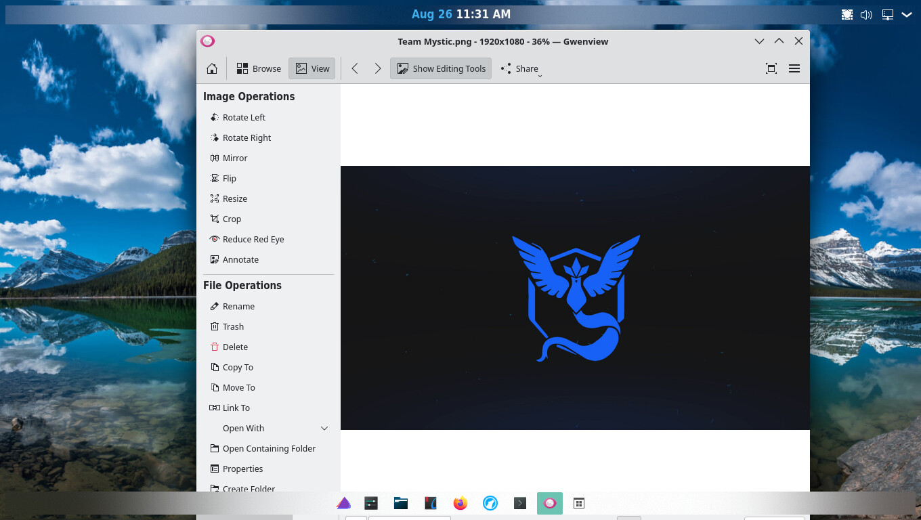Screen dimensions: 921x520
Task: Open the network monitor tray icon
Action: 887,14
